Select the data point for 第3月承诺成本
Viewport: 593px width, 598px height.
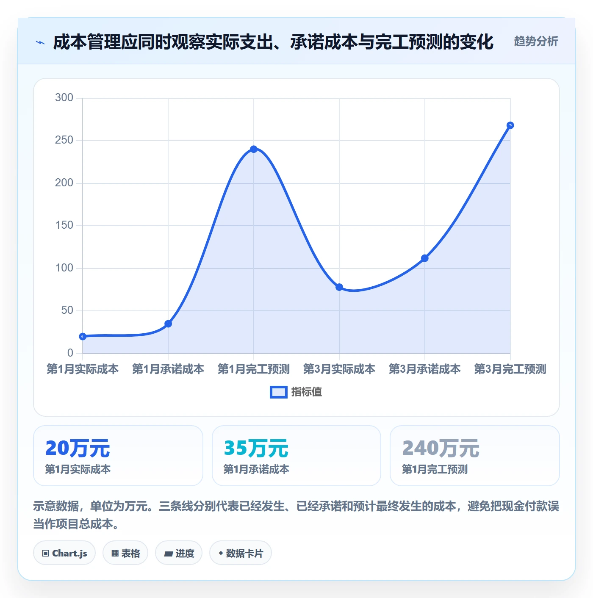coord(425,258)
